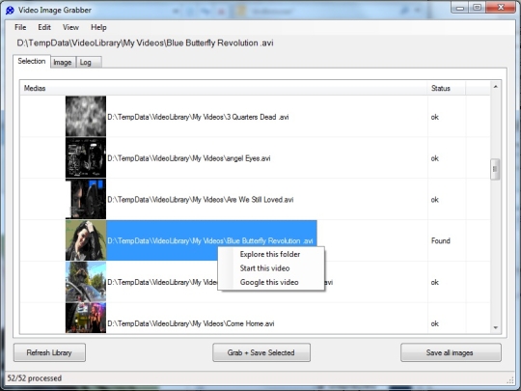The height and width of the screenshot is (391, 521).
Task: Click the Status column header
Action: click(x=447, y=88)
